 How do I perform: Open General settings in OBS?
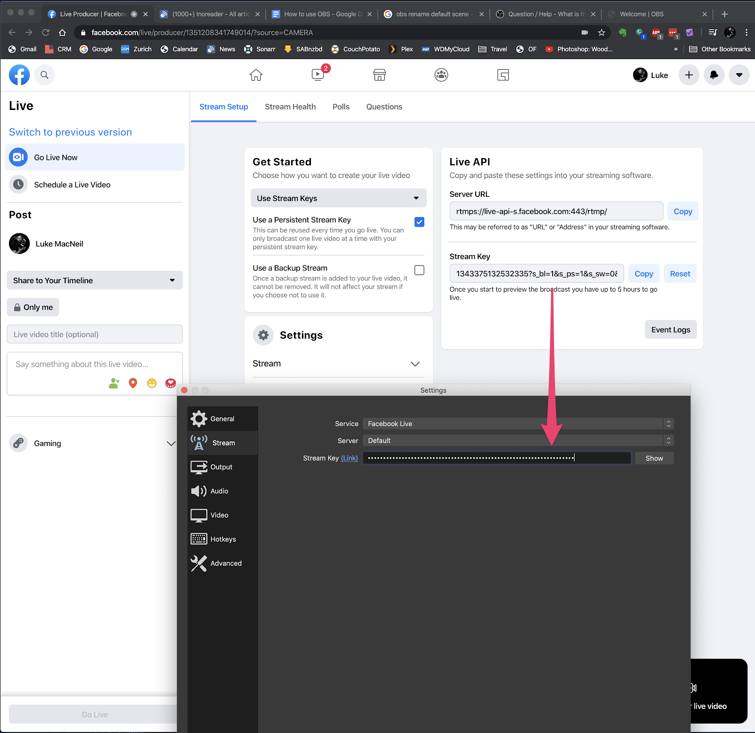click(x=223, y=419)
